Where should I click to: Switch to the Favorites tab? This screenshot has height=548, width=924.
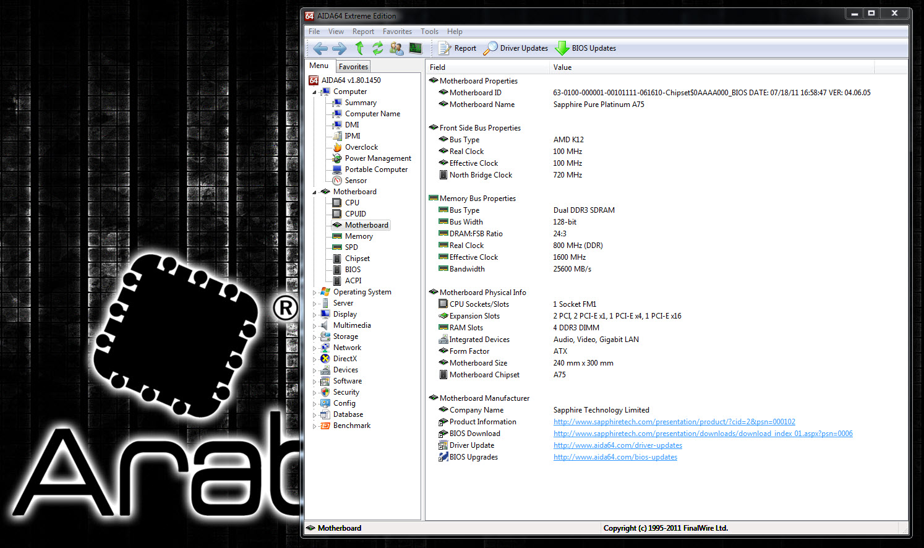[353, 67]
